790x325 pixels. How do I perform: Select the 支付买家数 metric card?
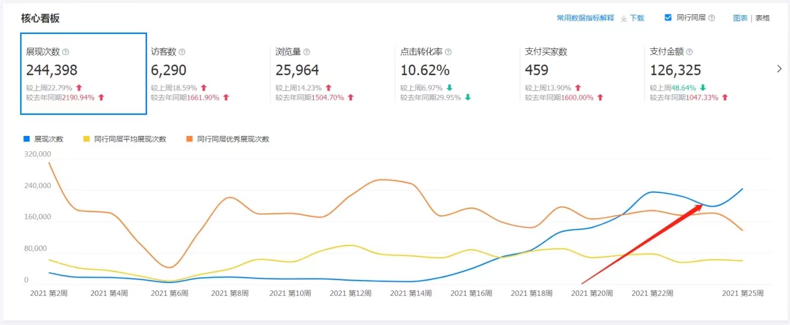click(x=583, y=74)
